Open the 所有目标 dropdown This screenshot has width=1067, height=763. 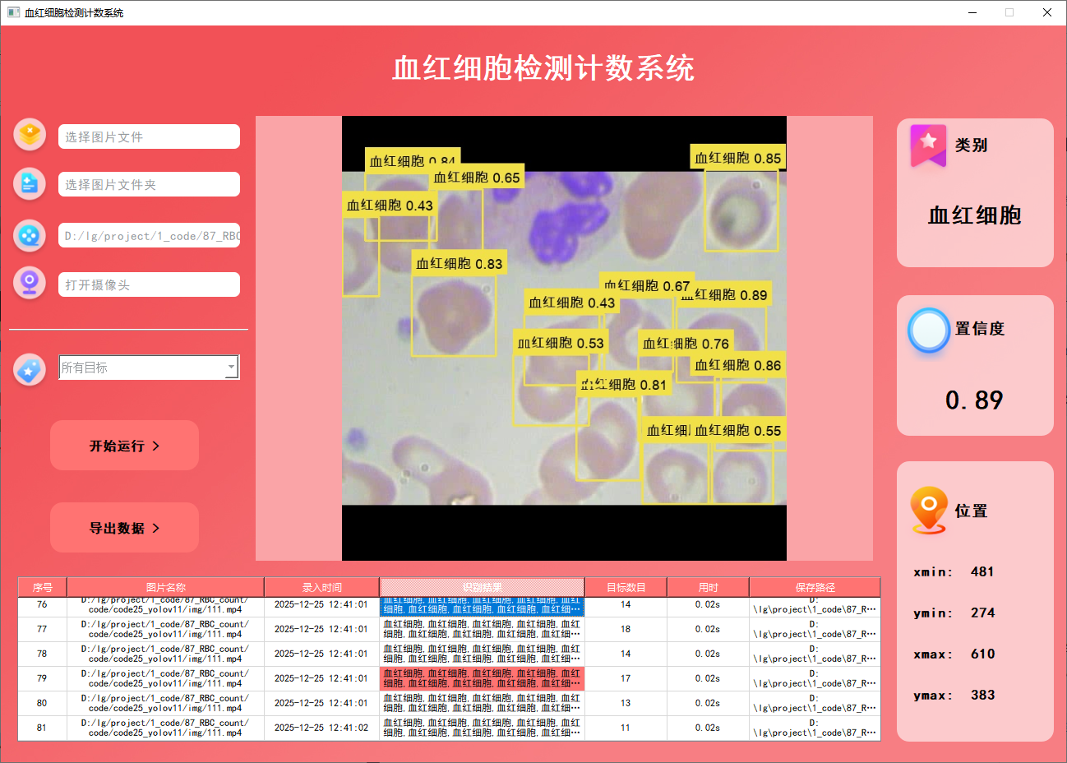click(x=149, y=368)
